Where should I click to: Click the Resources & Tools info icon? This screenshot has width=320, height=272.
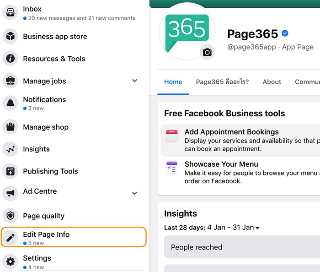(10, 59)
